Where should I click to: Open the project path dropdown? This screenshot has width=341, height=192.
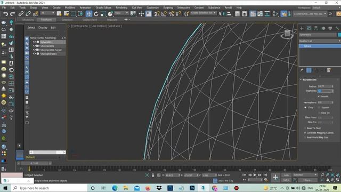[310, 14]
